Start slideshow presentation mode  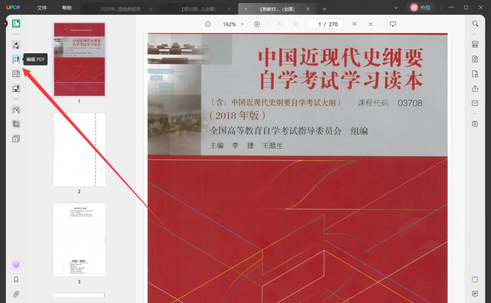pyautogui.click(x=393, y=24)
